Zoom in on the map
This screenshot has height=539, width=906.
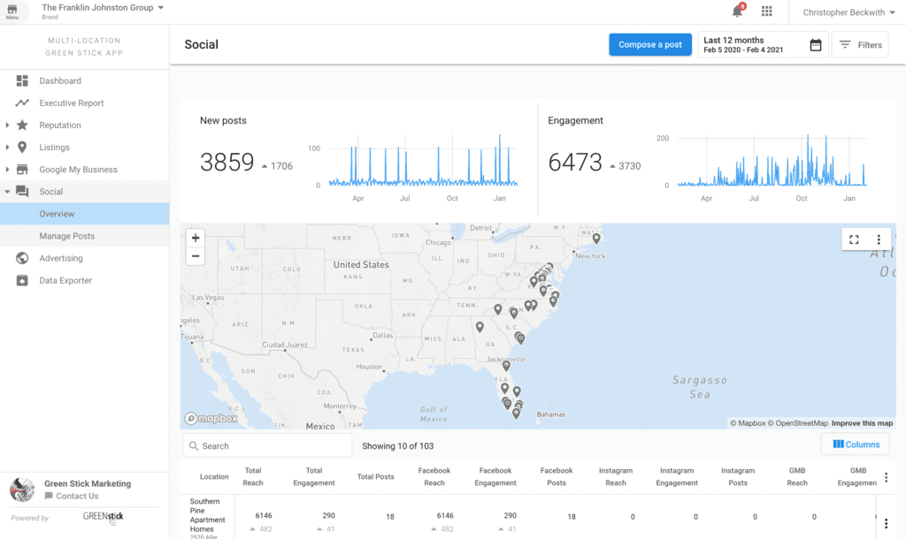coord(196,238)
